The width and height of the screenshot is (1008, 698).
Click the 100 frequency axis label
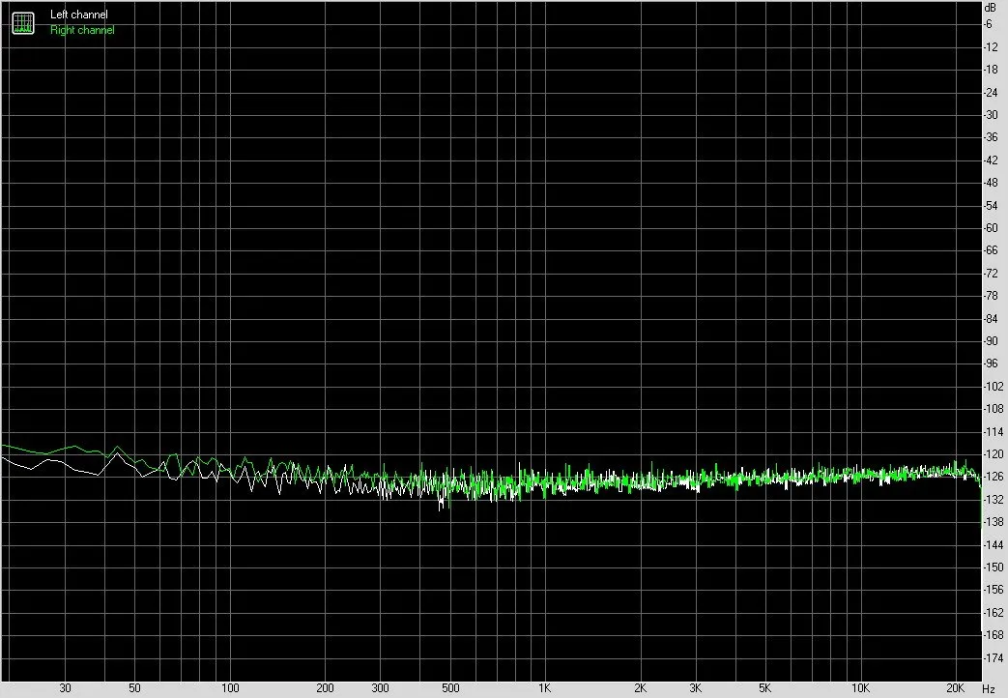(230, 688)
